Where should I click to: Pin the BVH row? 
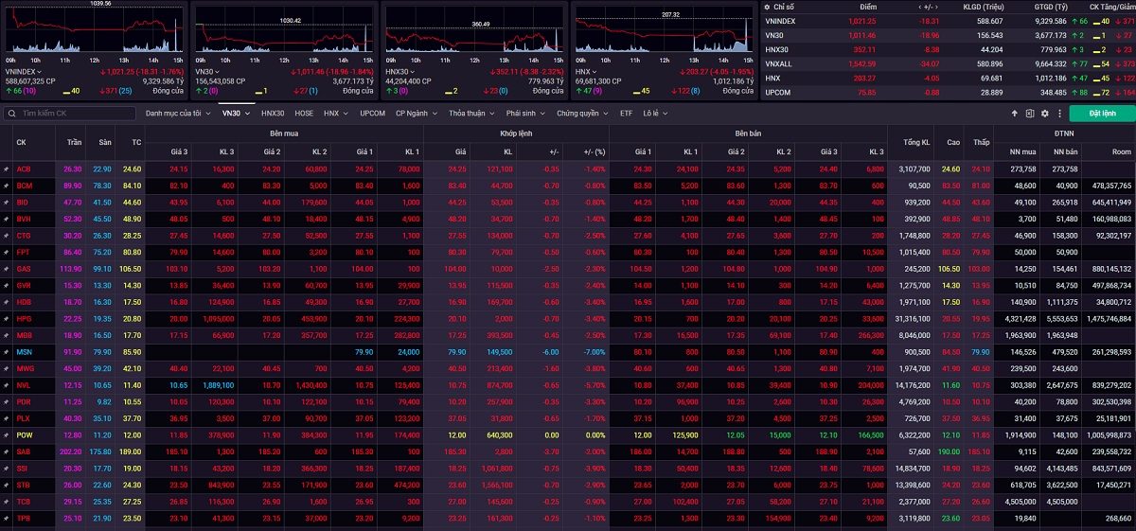tap(6, 219)
